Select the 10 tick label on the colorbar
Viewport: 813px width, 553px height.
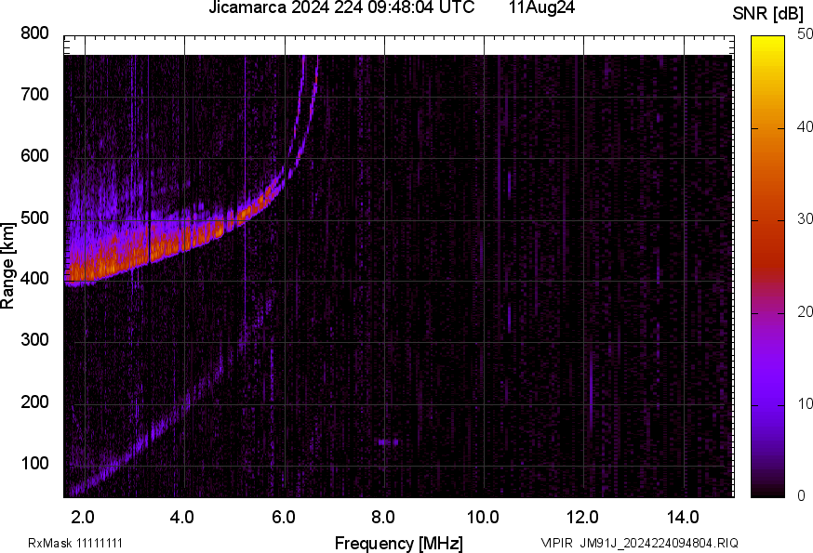(805, 403)
